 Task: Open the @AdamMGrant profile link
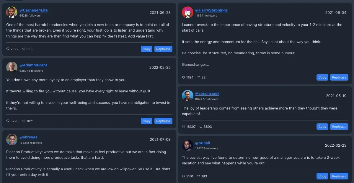(x=33, y=65)
